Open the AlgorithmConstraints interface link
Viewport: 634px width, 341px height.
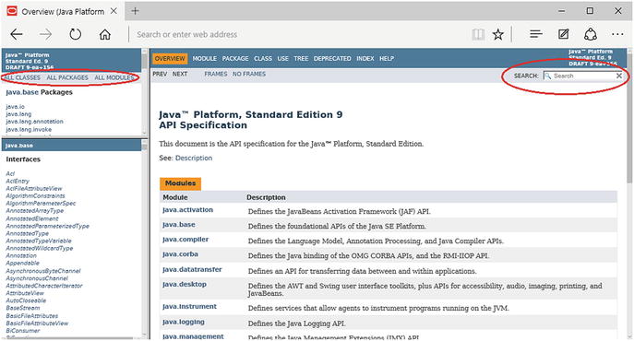(35, 196)
